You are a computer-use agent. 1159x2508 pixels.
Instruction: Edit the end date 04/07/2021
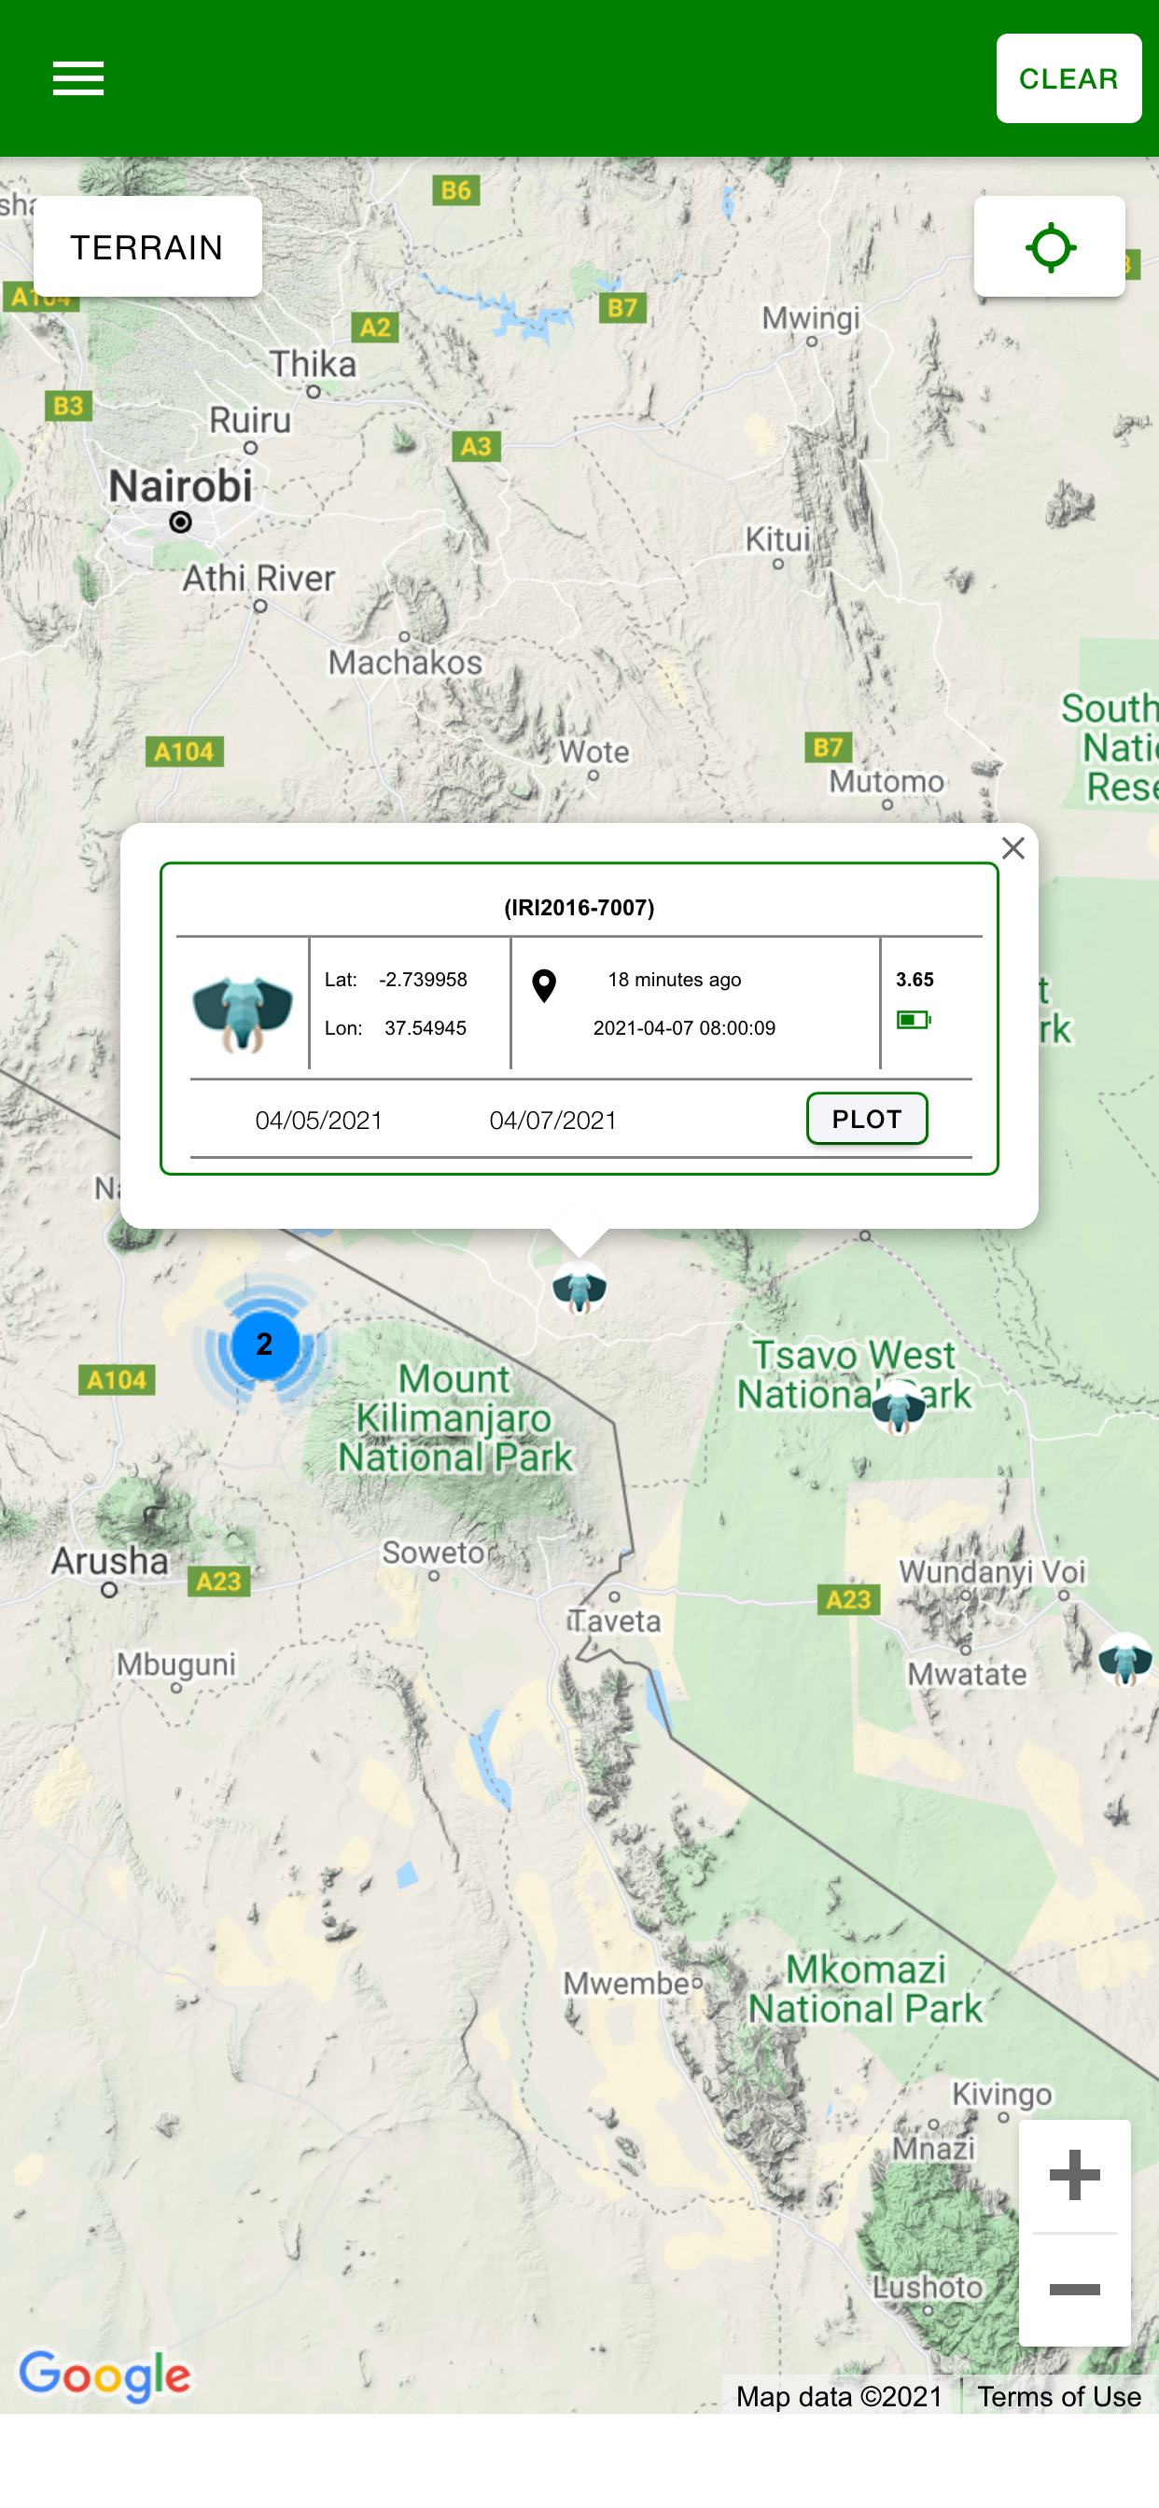(553, 1121)
